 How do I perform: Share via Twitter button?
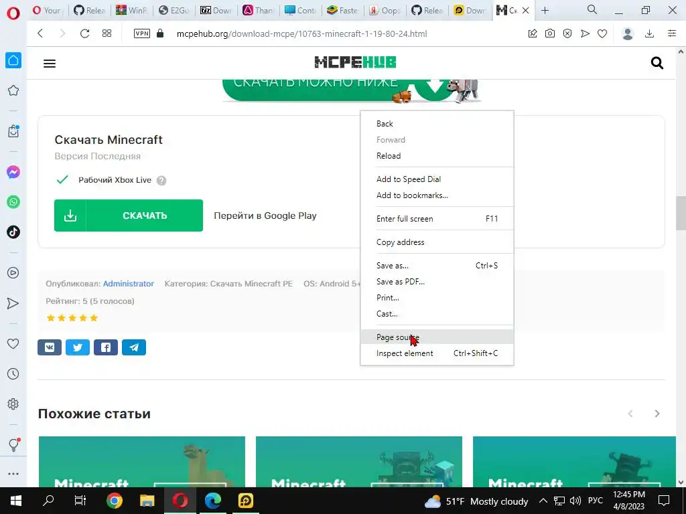tap(78, 347)
